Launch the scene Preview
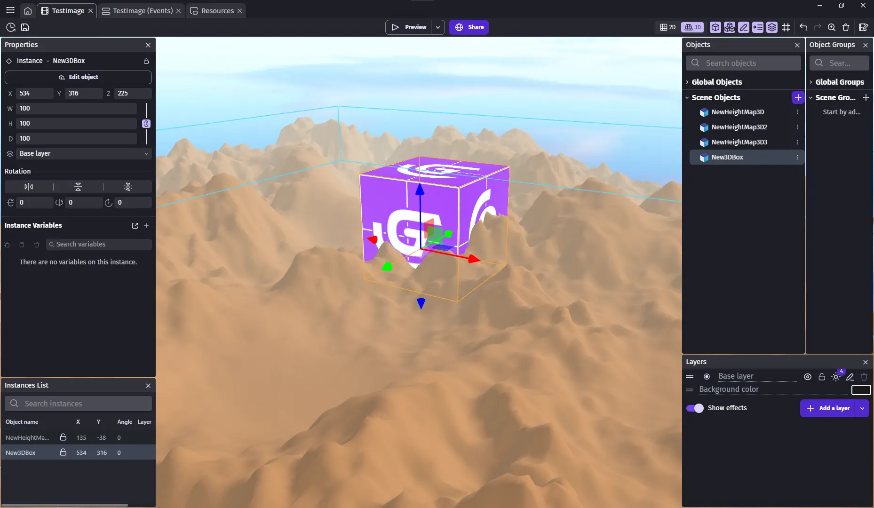 point(409,27)
